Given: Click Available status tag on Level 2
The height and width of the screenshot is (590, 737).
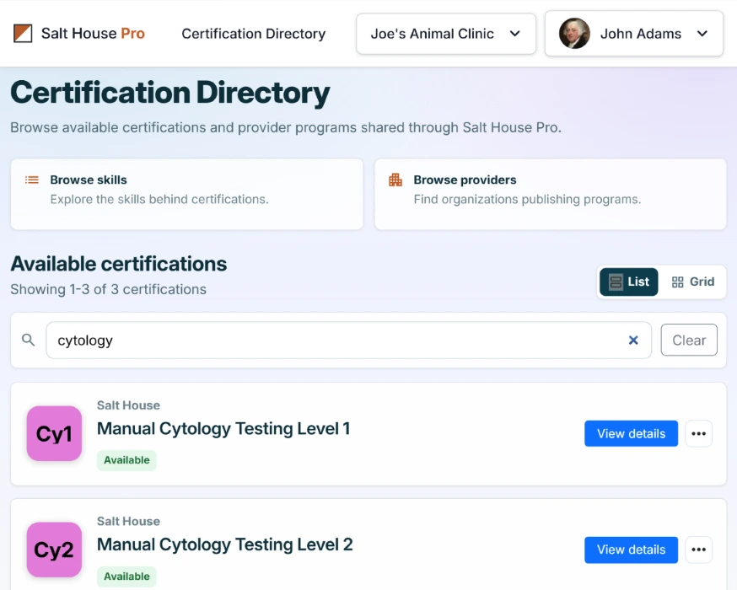Looking at the screenshot, I should 126,577.
